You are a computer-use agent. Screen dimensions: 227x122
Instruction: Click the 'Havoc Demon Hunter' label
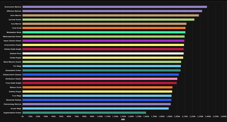(x=12, y=41)
